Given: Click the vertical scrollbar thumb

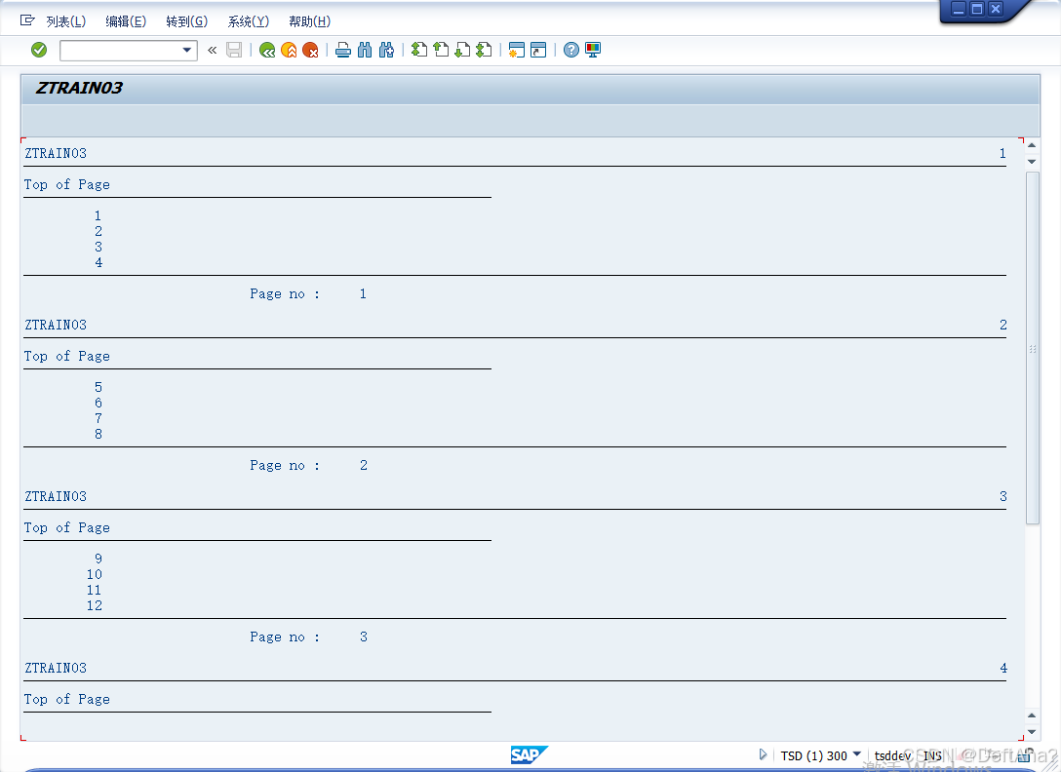Looking at the screenshot, I should (1033, 348).
